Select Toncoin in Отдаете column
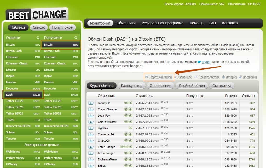The width and height of the screenshot is (266, 168). click(23, 139)
